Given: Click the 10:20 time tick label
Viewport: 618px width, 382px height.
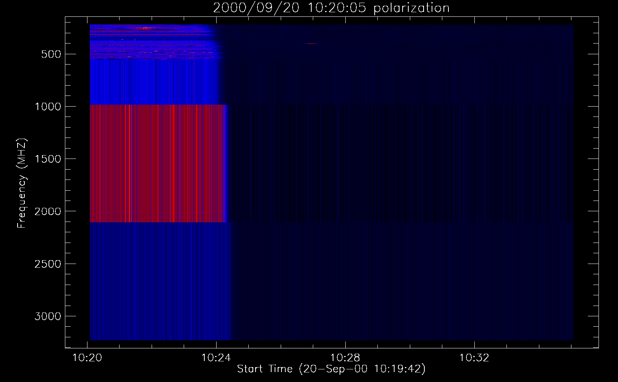Looking at the screenshot, I should [x=87, y=358].
